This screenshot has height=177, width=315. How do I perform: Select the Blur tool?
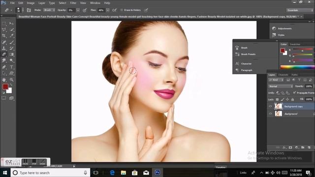[x=4, y=60]
